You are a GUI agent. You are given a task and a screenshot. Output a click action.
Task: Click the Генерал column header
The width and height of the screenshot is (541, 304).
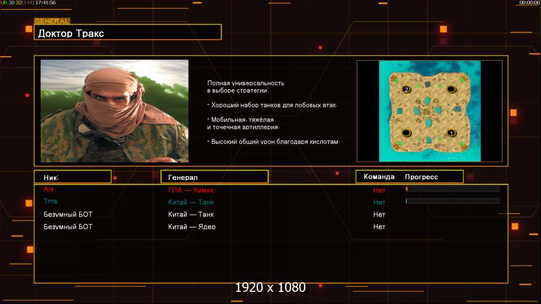[x=183, y=178]
